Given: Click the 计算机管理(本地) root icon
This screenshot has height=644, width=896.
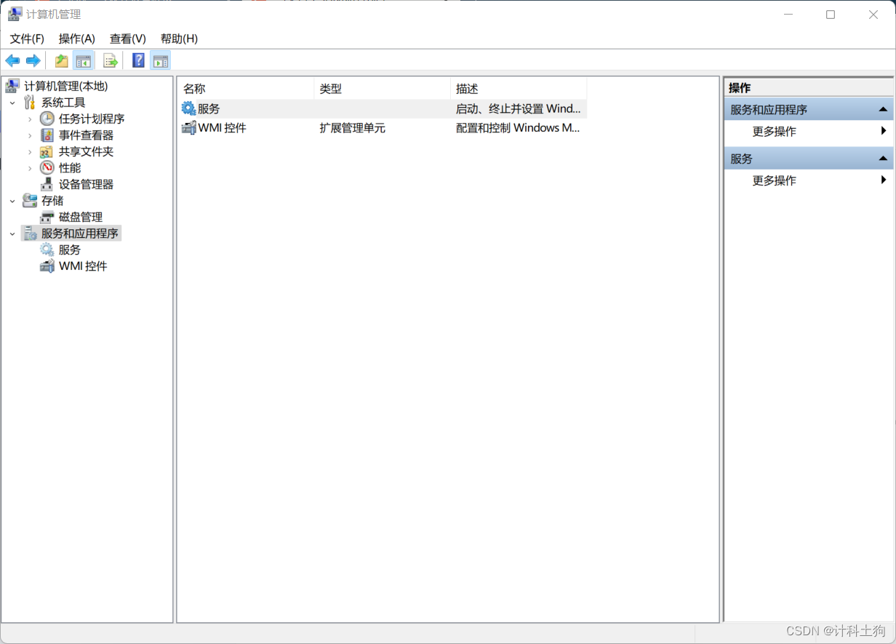Looking at the screenshot, I should [x=12, y=86].
